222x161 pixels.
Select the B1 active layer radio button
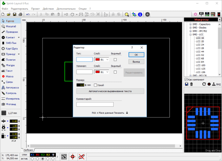tap(37, 159)
